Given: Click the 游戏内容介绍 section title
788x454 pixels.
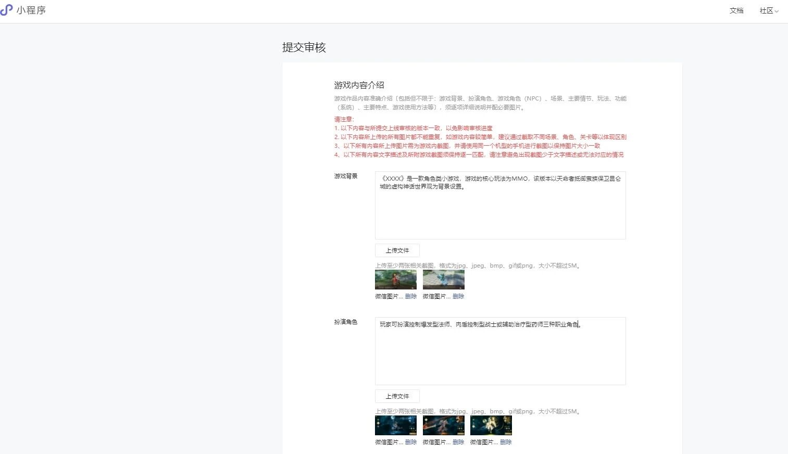Looking at the screenshot, I should (359, 85).
